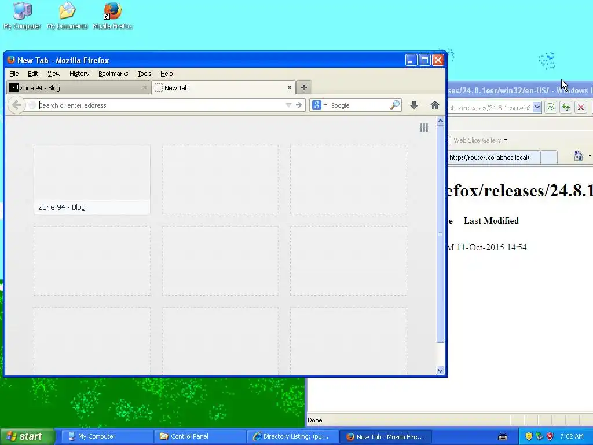Viewport: 593px width, 445px height.
Task: Open the View menu
Action: pyautogui.click(x=54, y=74)
